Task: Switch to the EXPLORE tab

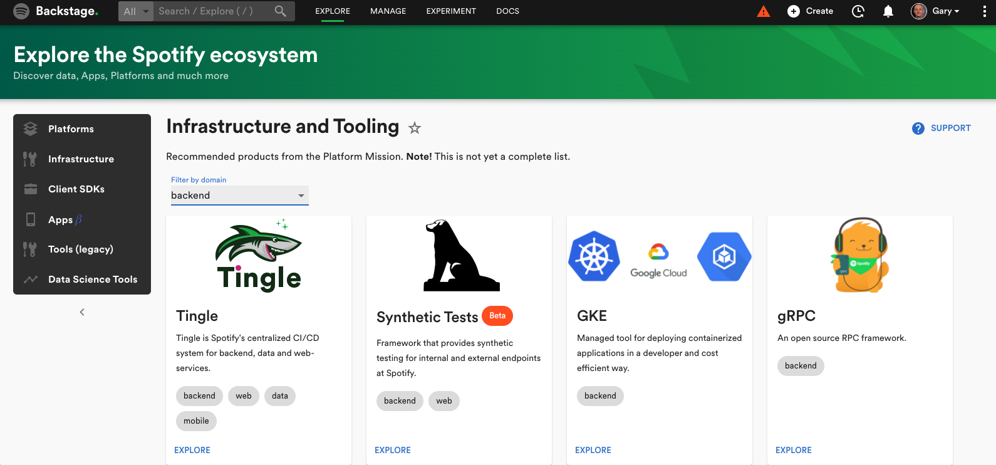Action: coord(333,11)
